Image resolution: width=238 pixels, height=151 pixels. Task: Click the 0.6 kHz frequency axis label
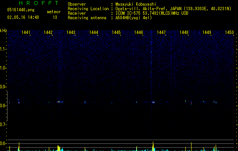coord(3,143)
